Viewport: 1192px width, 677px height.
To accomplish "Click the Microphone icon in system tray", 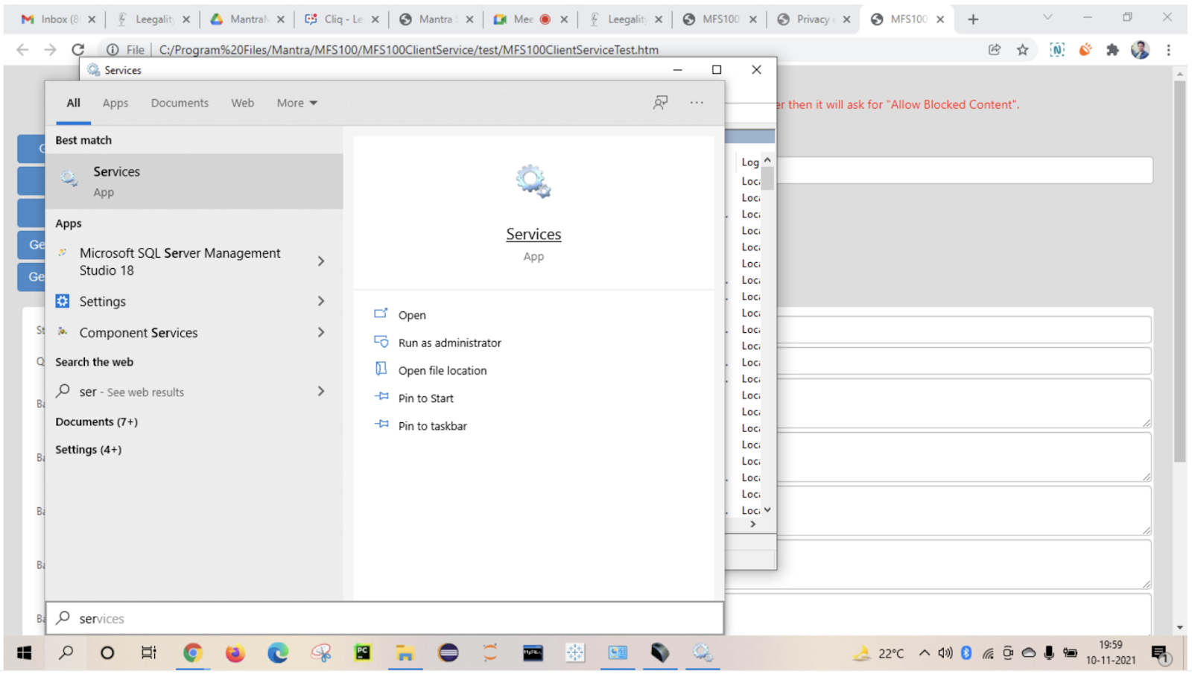I will (x=1049, y=653).
